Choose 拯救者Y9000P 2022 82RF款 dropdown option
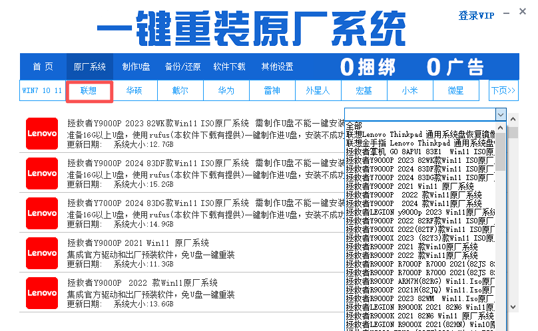This screenshot has width=538, height=331. pos(420,221)
